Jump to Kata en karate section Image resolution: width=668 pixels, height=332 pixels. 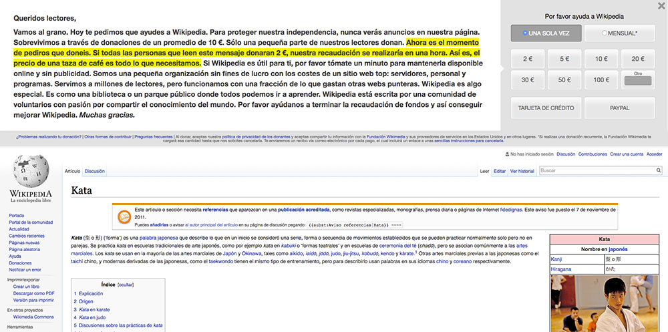pos(92,309)
